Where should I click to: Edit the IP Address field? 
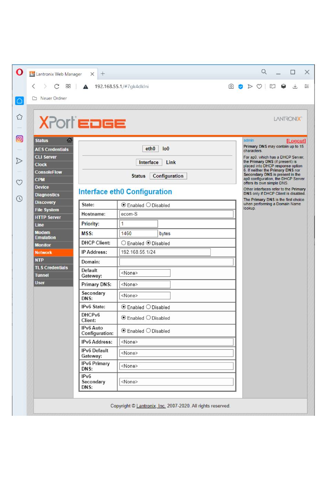(165, 252)
